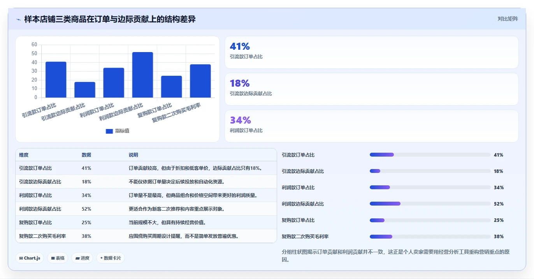Select the 利润款边际贡献占比 table row cell
534x279 pixels.
40,209
